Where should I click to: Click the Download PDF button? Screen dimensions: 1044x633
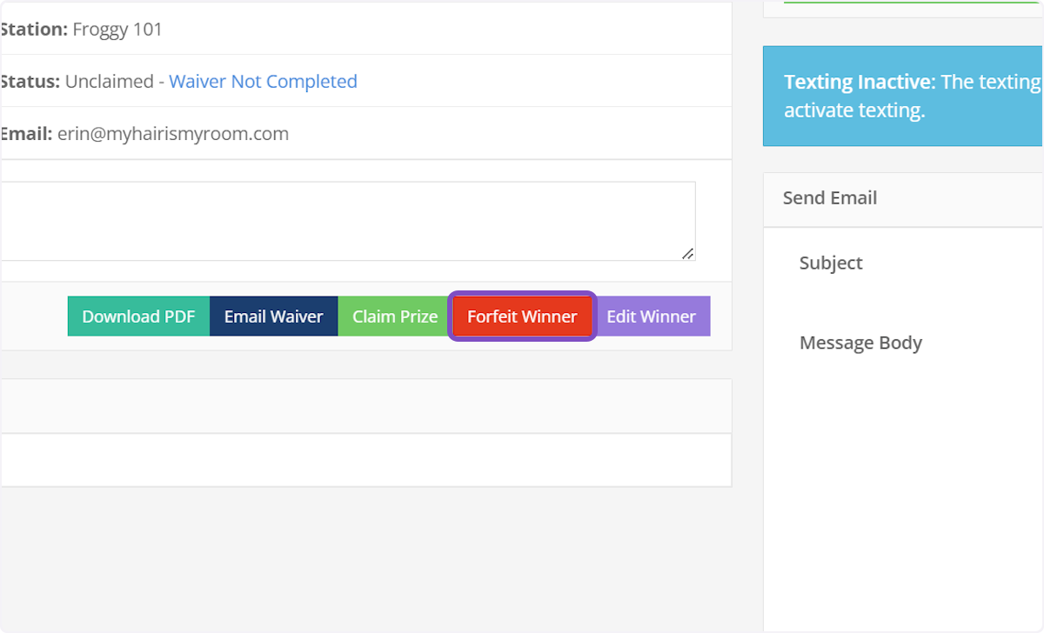[138, 316]
